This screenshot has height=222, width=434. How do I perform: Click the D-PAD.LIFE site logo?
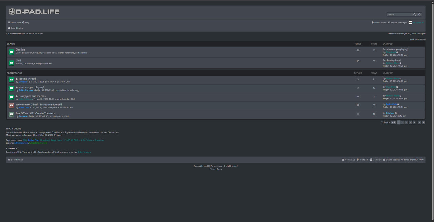tap(34, 12)
